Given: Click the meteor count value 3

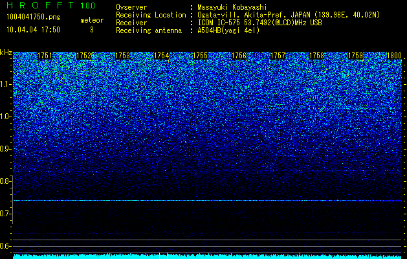Looking at the screenshot, I should 92,30.
